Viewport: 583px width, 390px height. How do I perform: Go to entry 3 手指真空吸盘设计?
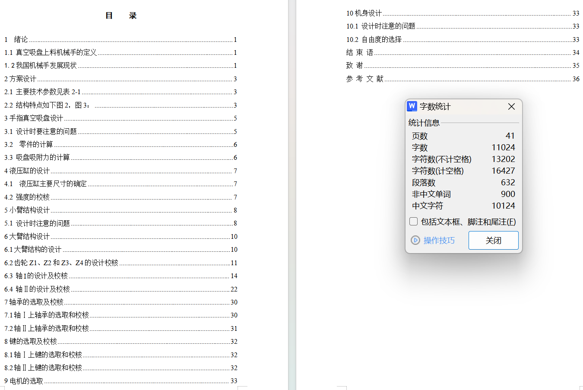(120, 118)
